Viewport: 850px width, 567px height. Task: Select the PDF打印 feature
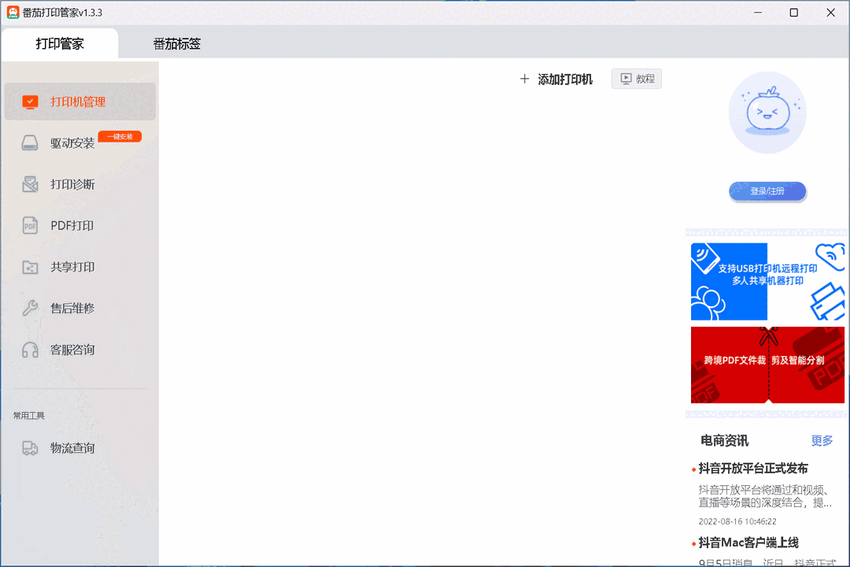point(71,225)
